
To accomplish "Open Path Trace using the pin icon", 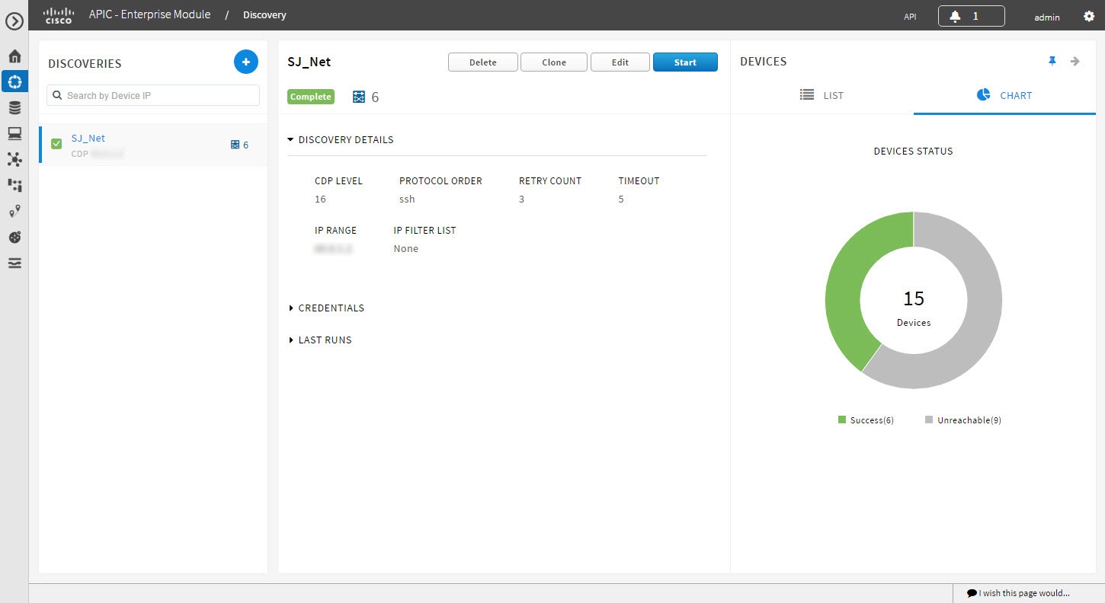I will tap(14, 211).
